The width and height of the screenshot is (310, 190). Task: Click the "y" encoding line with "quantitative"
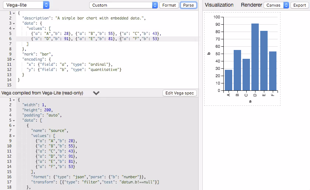tap(74, 69)
